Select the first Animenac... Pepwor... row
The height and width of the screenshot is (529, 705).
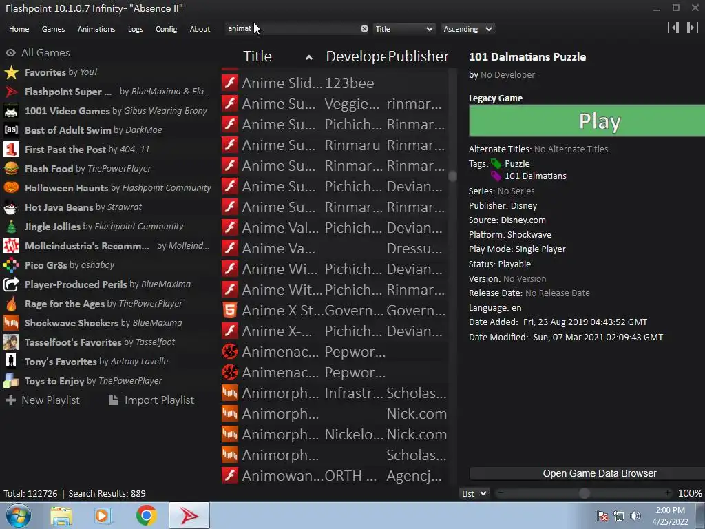coord(334,352)
